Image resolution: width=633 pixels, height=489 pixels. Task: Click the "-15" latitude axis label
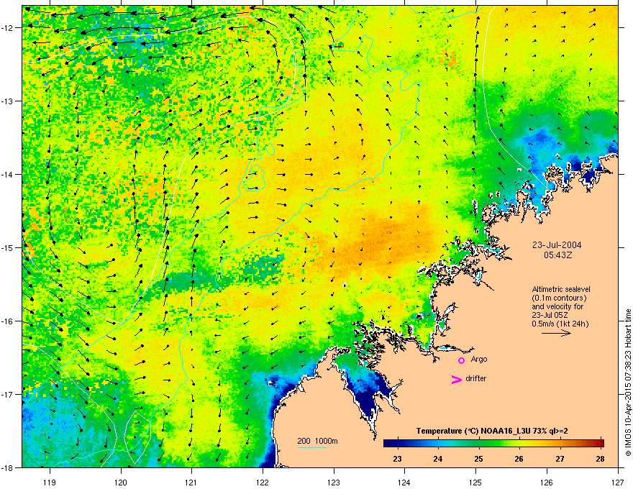pyautogui.click(x=7, y=247)
